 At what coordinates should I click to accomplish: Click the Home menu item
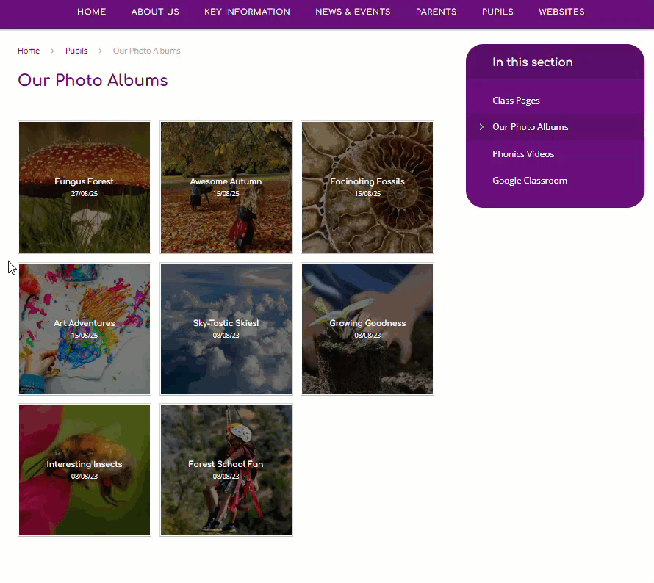91,12
